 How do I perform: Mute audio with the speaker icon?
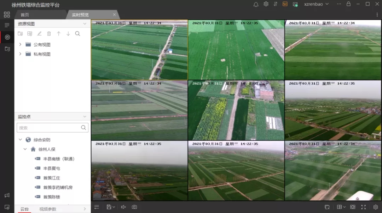pos(123,207)
